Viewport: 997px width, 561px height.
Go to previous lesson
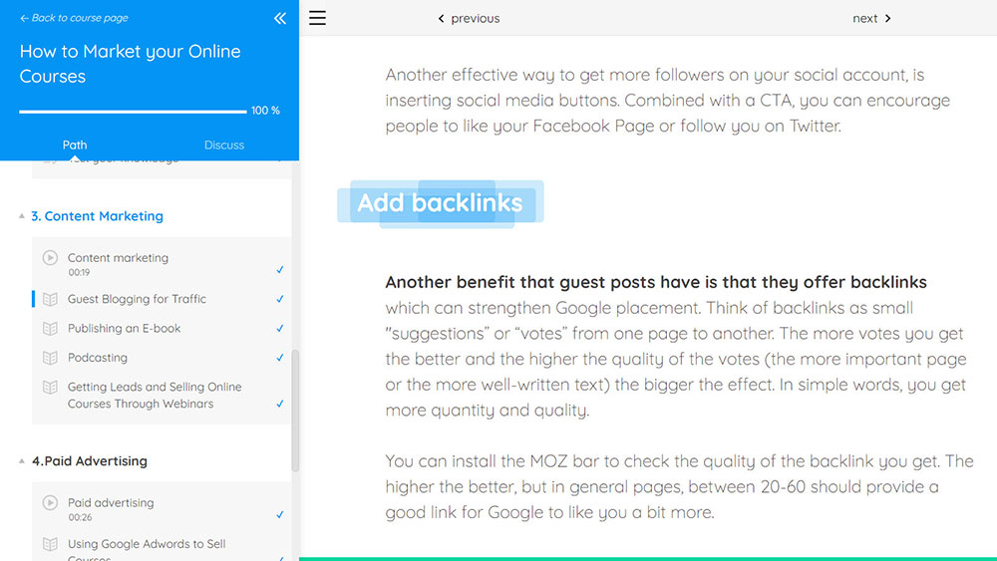pos(469,18)
